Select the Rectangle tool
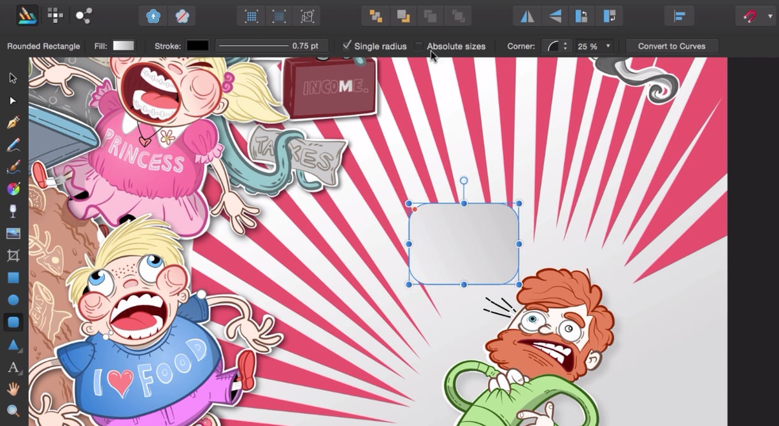 13,278
